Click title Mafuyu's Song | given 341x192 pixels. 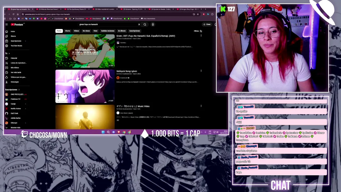127,71
